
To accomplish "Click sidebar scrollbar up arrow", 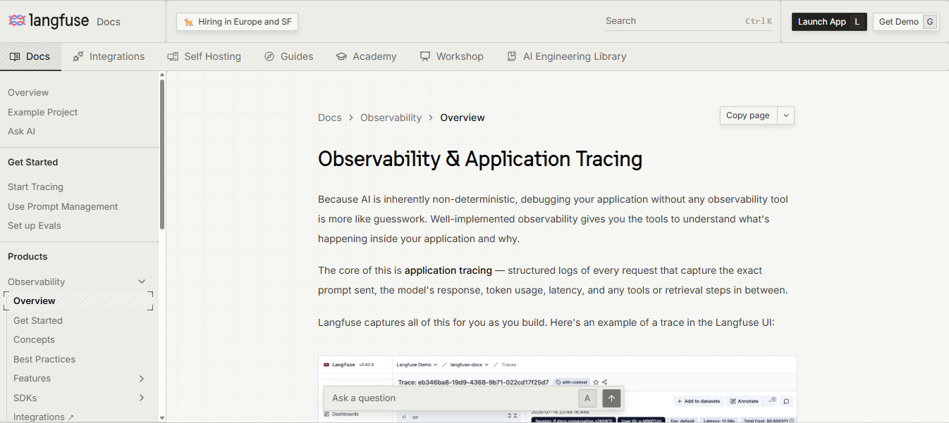I will pyautogui.click(x=162, y=75).
